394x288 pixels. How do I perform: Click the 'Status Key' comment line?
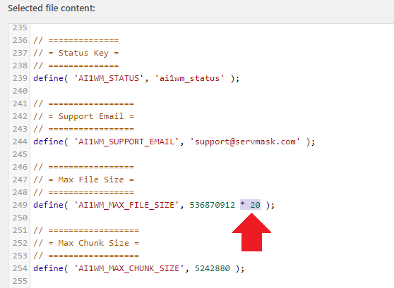coord(76,53)
